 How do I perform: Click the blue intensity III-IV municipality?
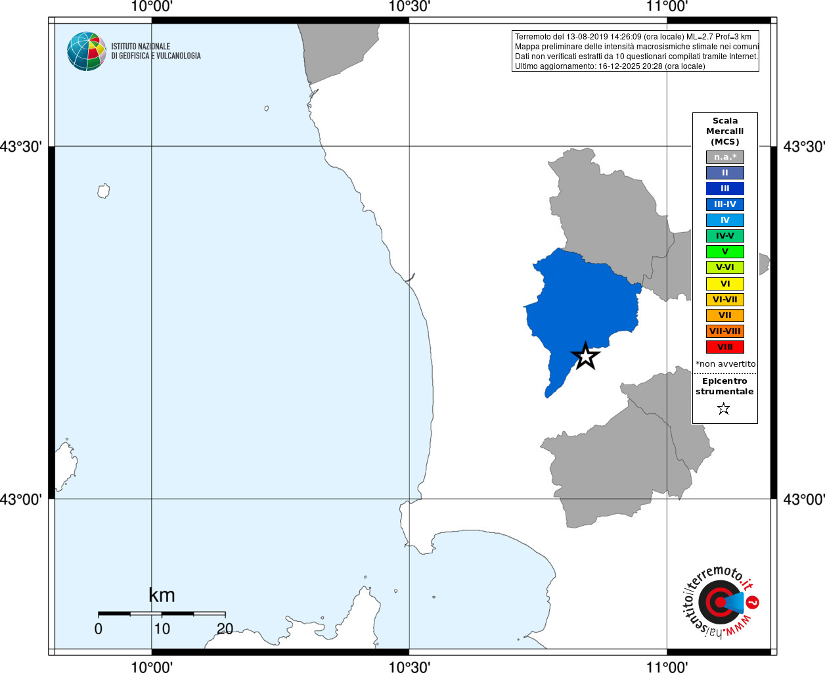point(578,309)
